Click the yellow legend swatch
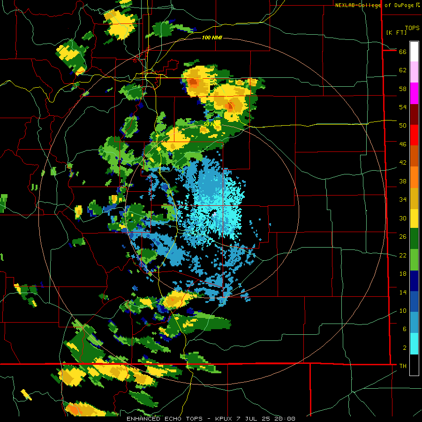Viewport: 422px width, 422px height. click(x=414, y=218)
